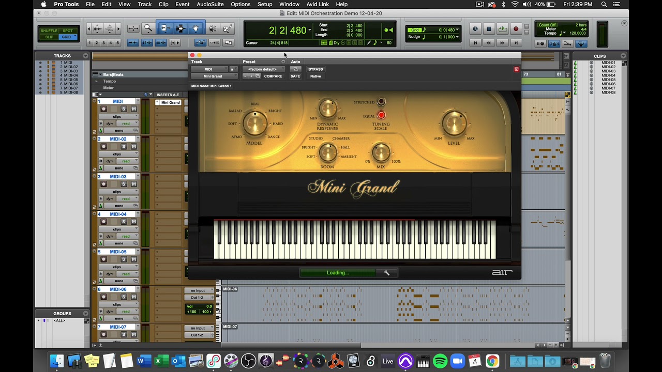The height and width of the screenshot is (372, 662).
Task: Click the Online transport button
Action: [475, 29]
